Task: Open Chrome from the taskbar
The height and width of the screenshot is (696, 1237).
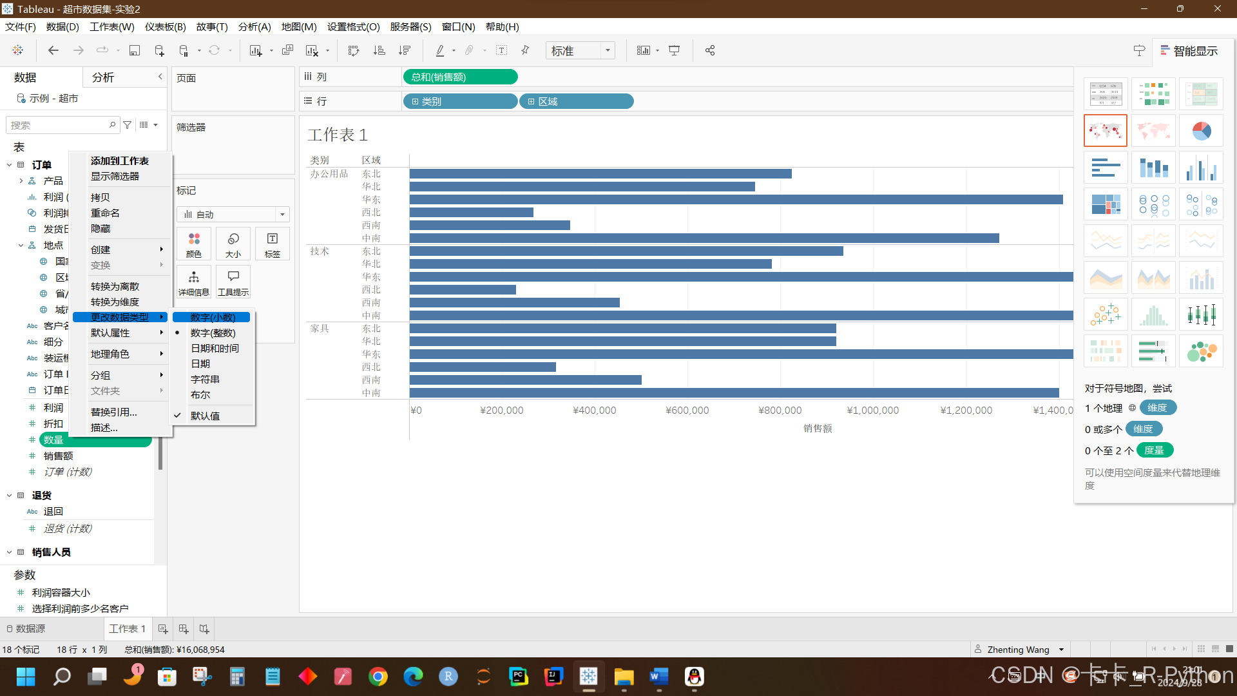Action: (378, 677)
